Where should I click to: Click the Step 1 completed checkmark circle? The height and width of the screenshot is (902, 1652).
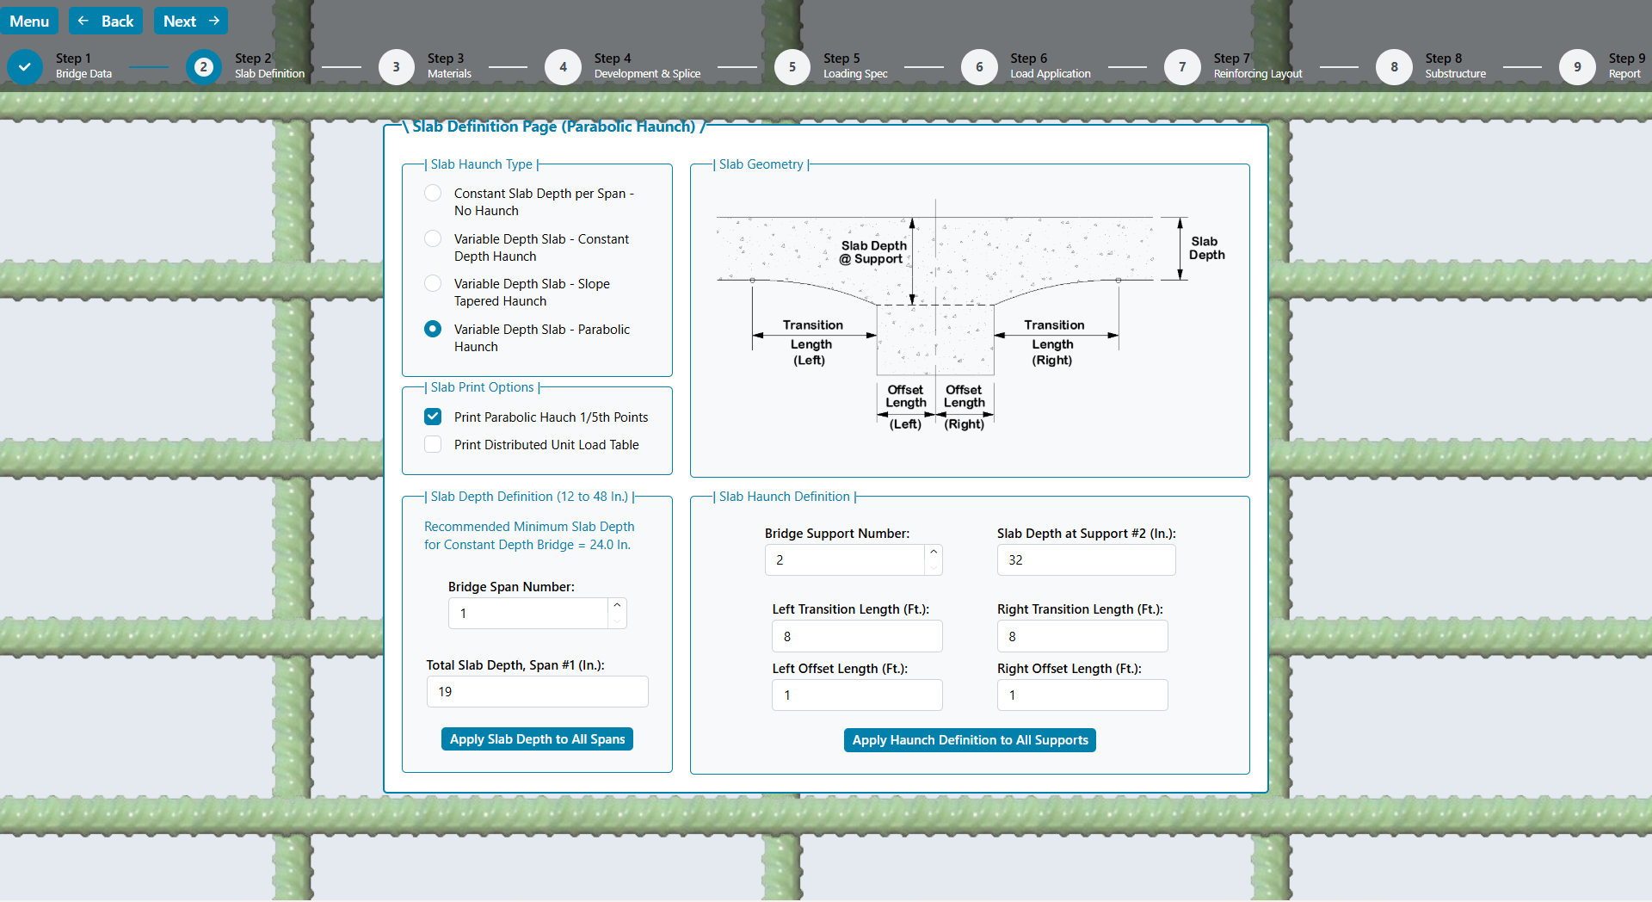tap(25, 66)
